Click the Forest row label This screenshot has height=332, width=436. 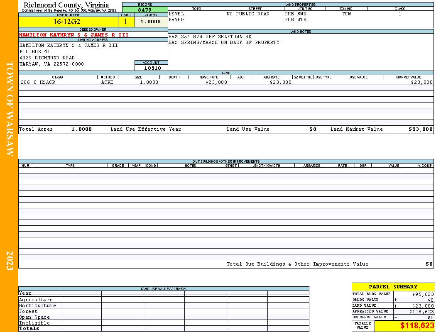(28, 311)
